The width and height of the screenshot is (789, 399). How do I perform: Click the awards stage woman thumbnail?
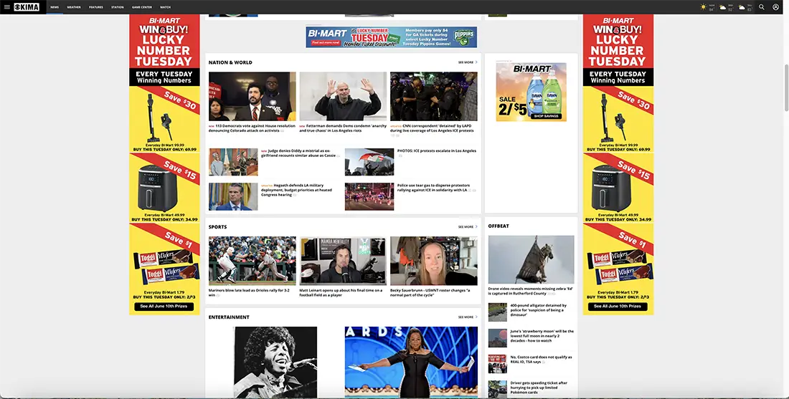point(411,362)
